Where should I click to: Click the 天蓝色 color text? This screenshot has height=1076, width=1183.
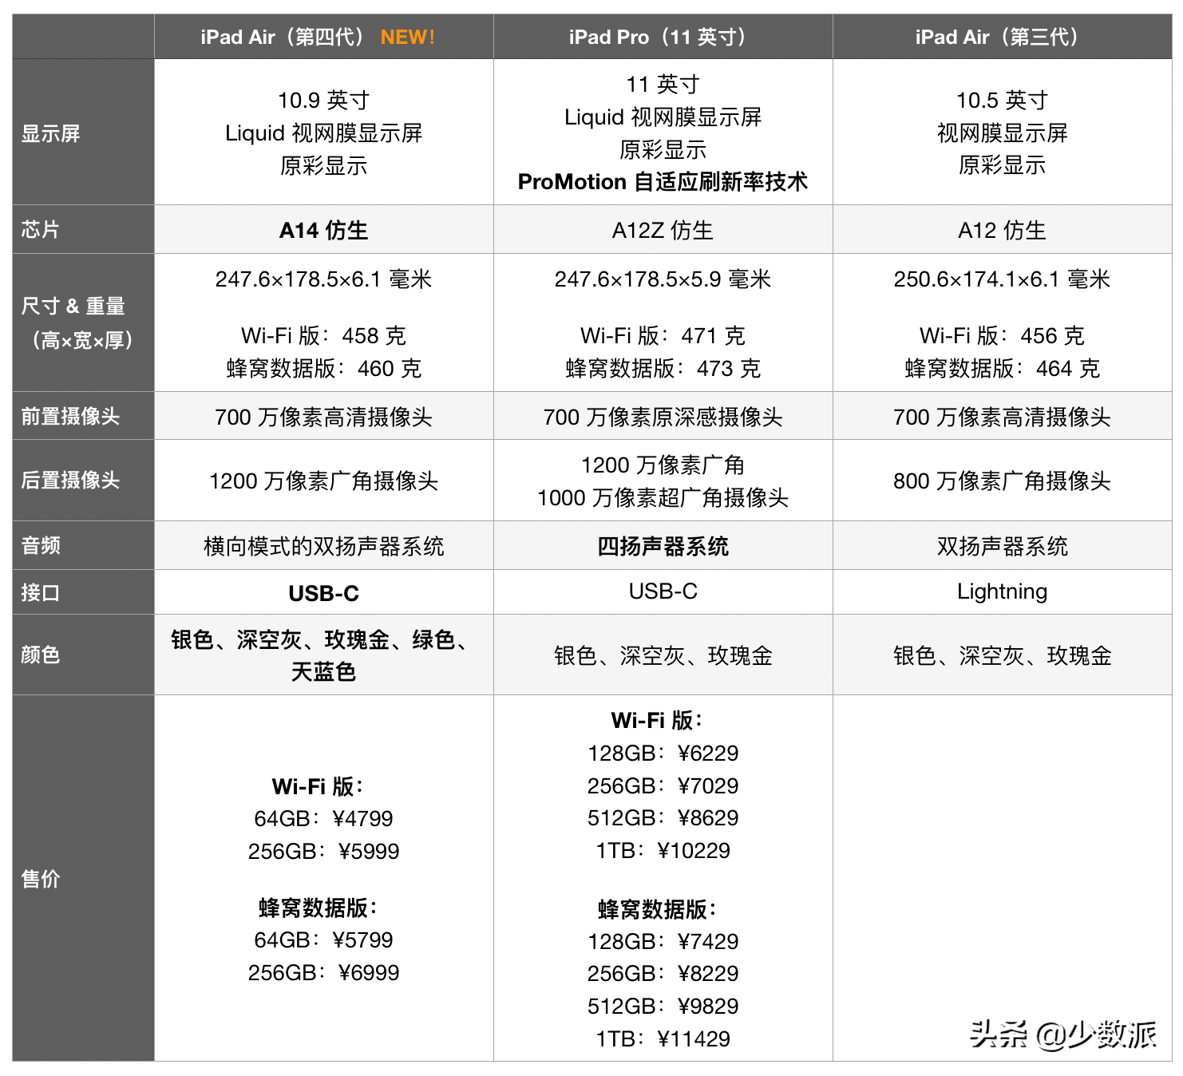pos(323,672)
